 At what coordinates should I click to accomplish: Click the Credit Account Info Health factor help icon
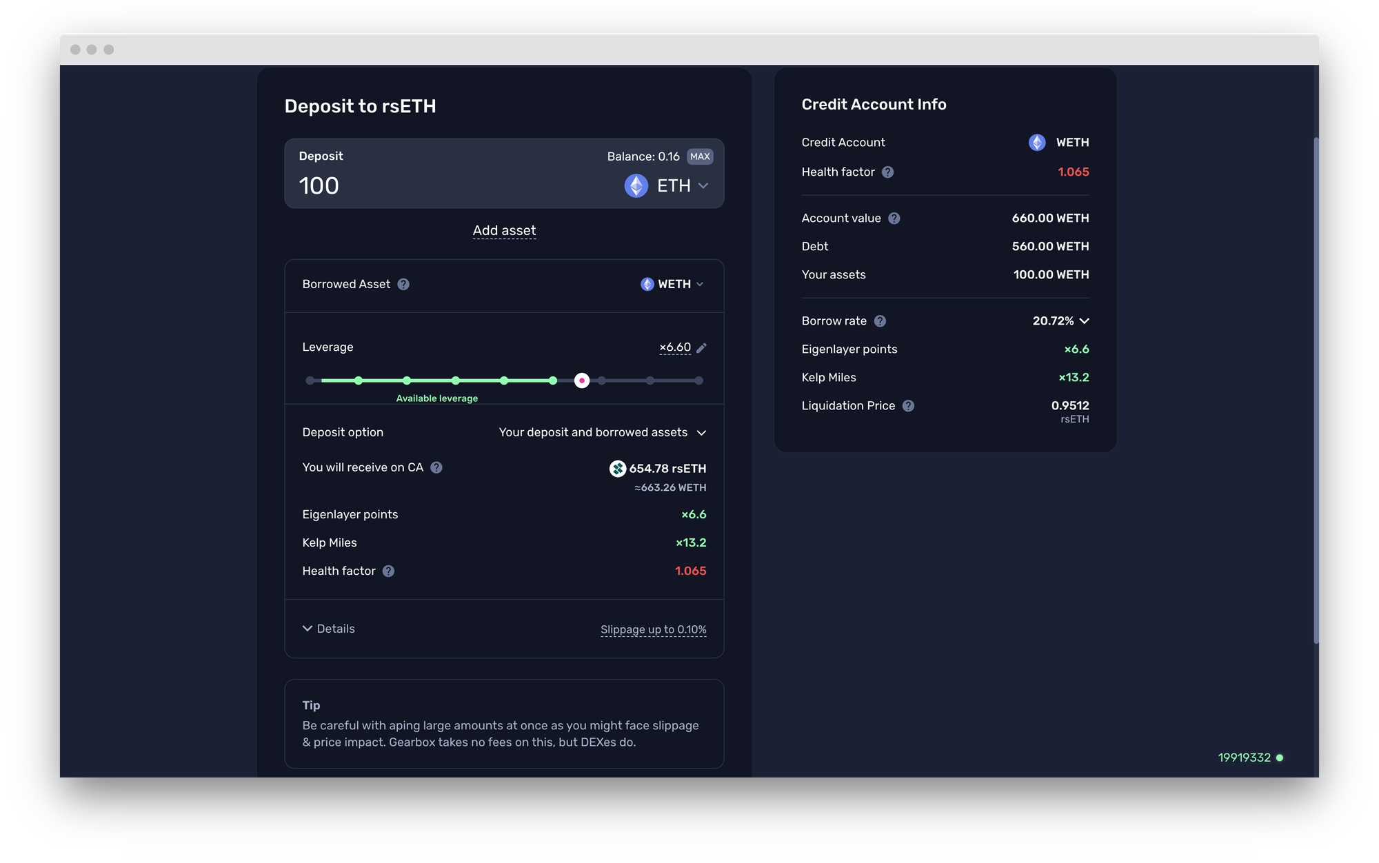point(887,172)
